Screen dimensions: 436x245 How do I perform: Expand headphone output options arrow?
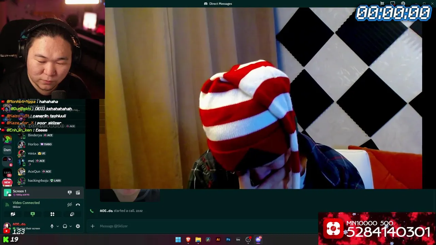coord(71,226)
